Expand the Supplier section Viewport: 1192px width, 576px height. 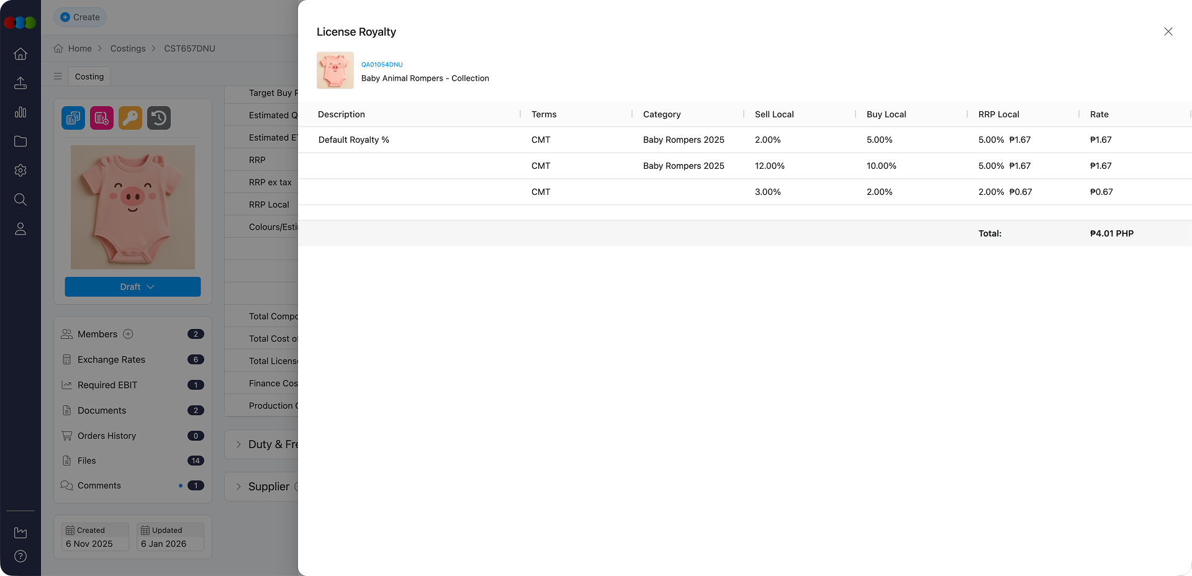click(238, 487)
